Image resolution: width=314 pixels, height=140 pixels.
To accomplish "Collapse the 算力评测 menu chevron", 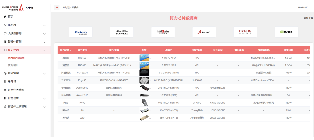I will [44, 50].
